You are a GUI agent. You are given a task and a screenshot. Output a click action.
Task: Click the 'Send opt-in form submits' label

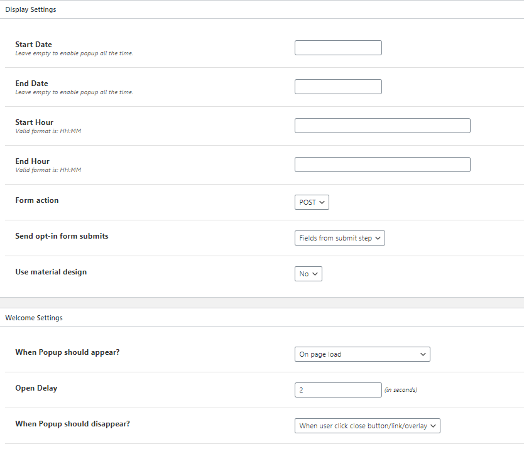coord(62,236)
